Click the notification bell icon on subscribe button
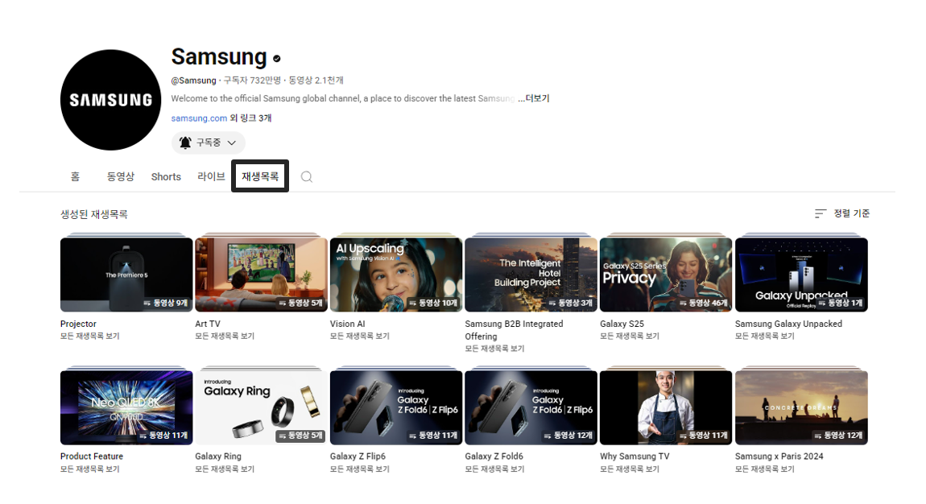The width and height of the screenshot is (926, 504). pyautogui.click(x=185, y=143)
